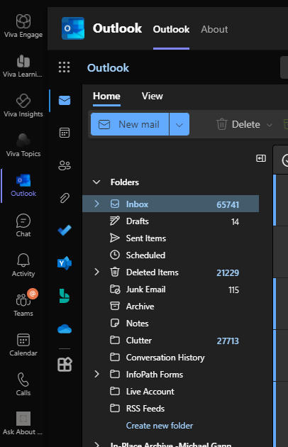Click the select-all circle in message list
The height and width of the screenshot is (447, 288).
coord(285,160)
